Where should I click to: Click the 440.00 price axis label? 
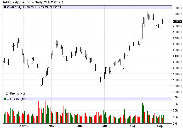pos(177,56)
